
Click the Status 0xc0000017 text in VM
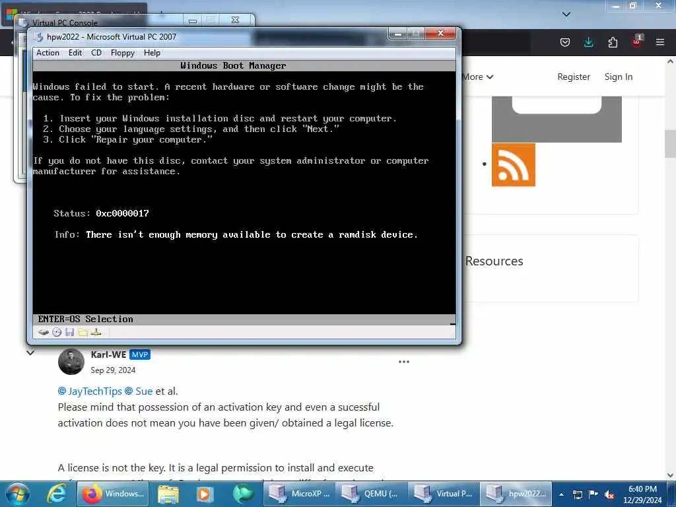[101, 213]
